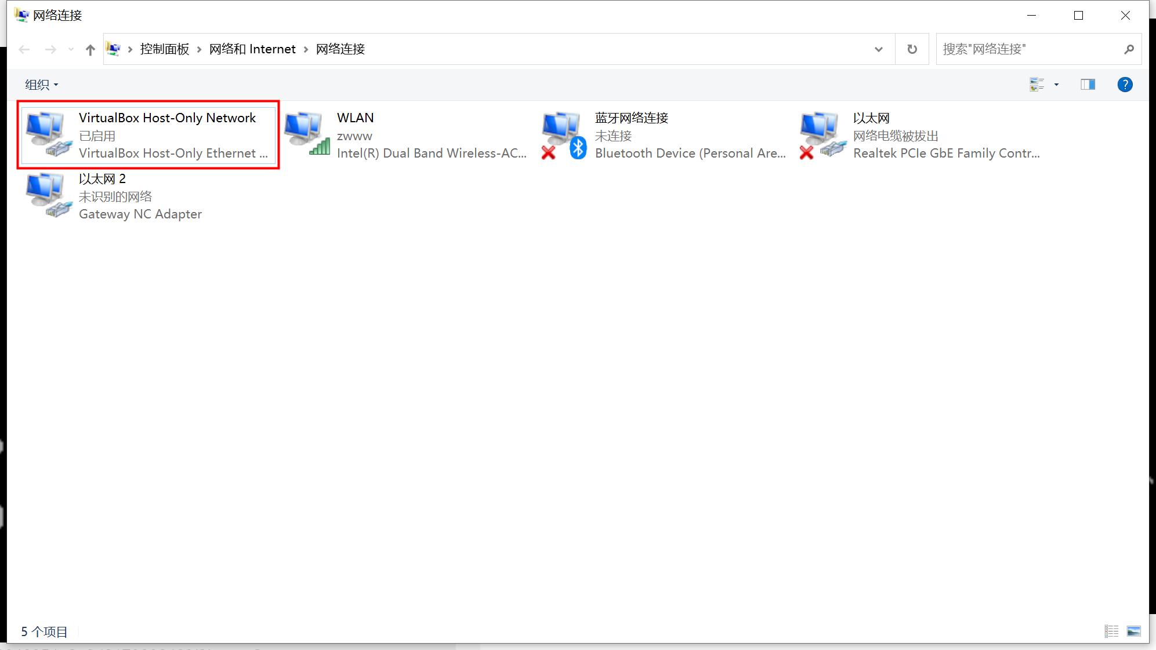The height and width of the screenshot is (650, 1156).
Task: Click the 5 个项目 status bar text
Action: pyautogui.click(x=44, y=631)
